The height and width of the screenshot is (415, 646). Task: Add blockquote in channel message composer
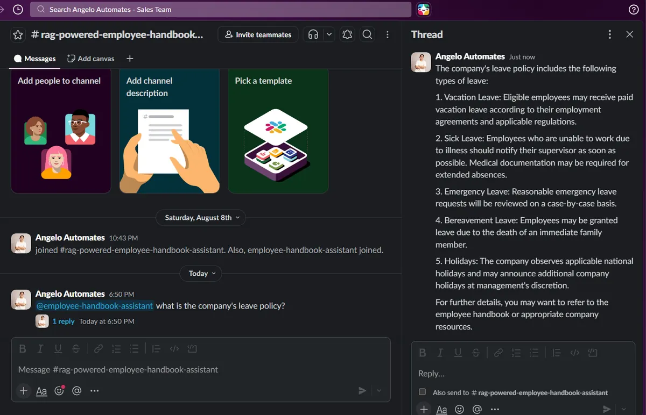point(156,349)
